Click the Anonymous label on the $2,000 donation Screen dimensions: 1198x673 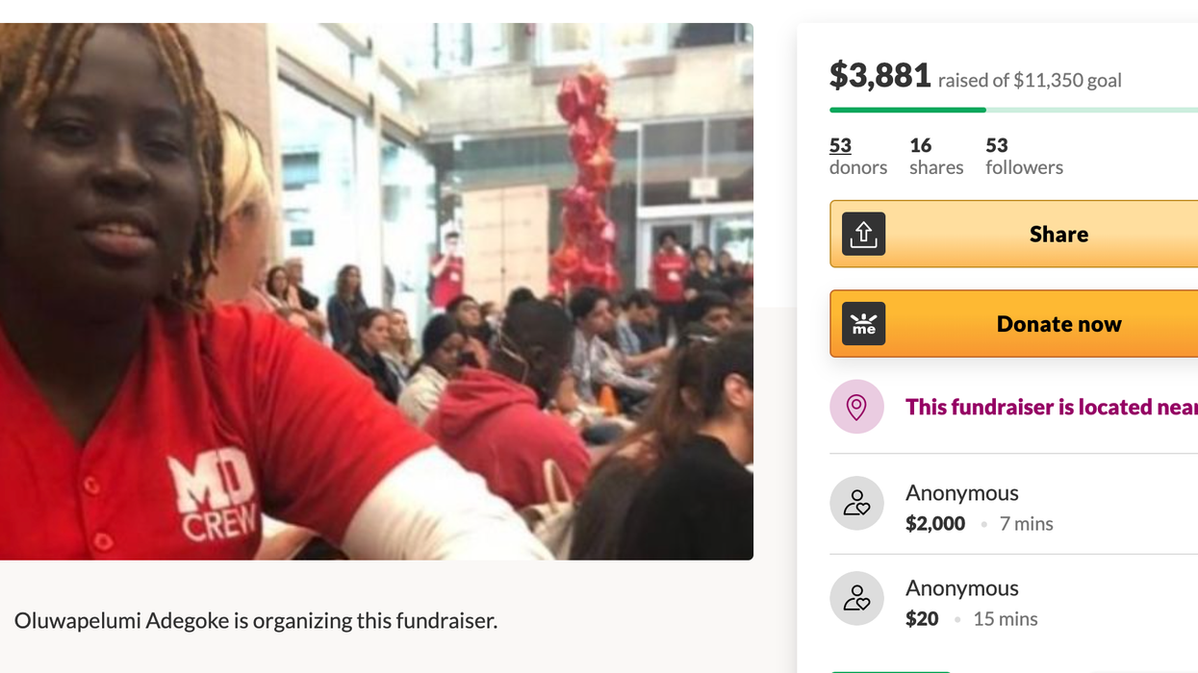click(x=961, y=492)
